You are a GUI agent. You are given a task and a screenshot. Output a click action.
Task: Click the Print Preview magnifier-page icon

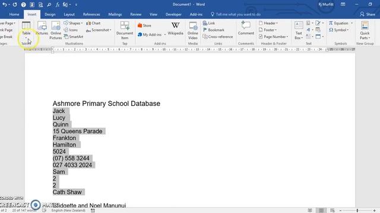coord(40,5)
